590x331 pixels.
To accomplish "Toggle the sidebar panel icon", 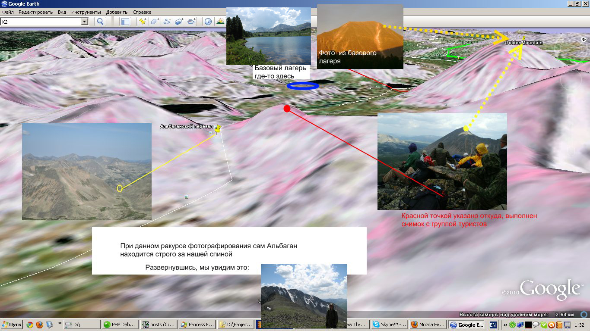I will point(125,22).
